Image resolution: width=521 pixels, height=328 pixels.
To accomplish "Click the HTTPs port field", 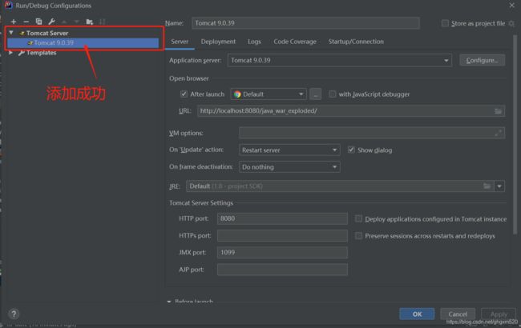I will (282, 236).
